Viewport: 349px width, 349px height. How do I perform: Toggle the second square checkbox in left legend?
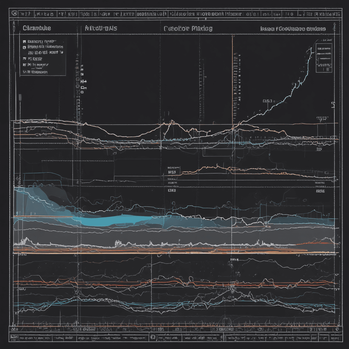tap(24, 47)
